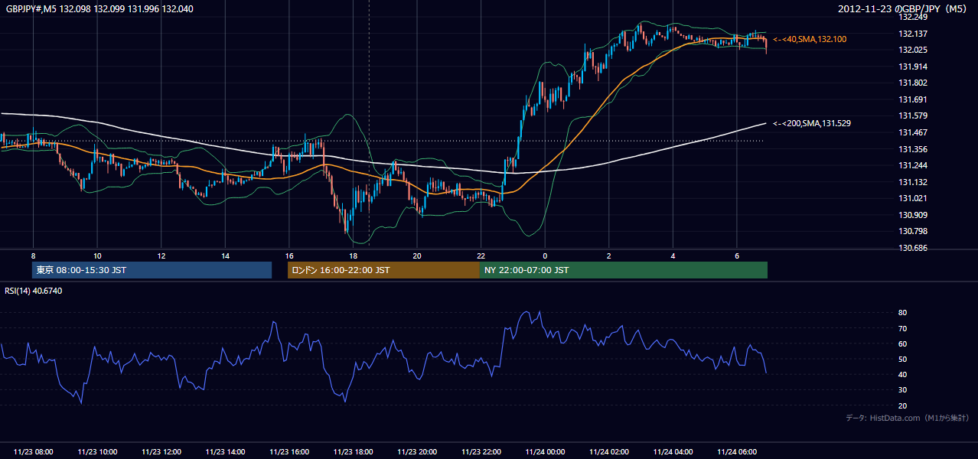Image resolution: width=978 pixels, height=459 pixels.
Task: Click the 11/23 22:00 date axis label
Action: (481, 452)
